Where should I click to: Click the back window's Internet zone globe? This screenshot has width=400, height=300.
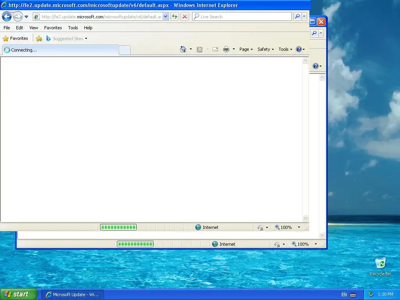pyautogui.click(x=215, y=244)
